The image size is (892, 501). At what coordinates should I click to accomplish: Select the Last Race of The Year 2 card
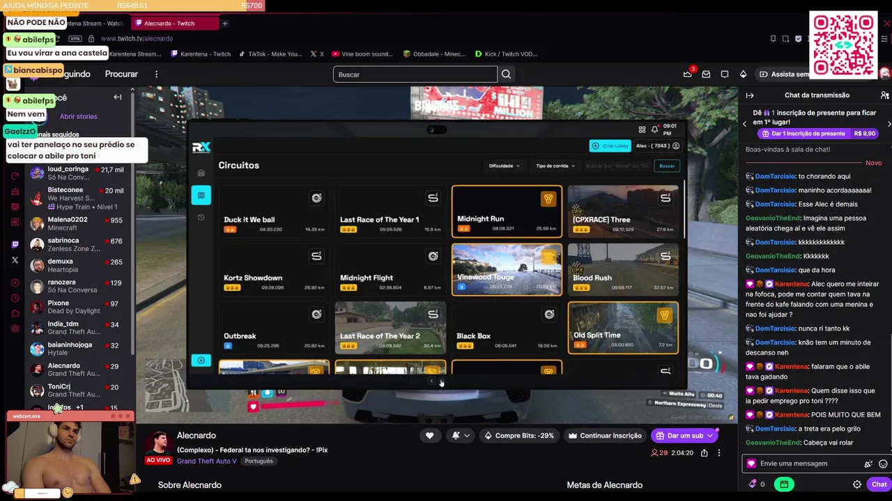(390, 328)
